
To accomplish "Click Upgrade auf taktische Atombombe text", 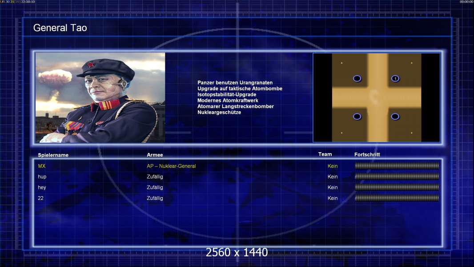I will click(240, 89).
